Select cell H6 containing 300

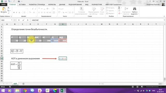(63, 41)
